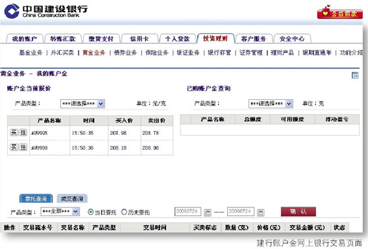368x249 pixels.
Task: Open the 个人贷款 tab
Action: click(x=177, y=39)
